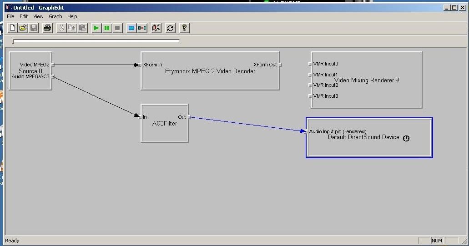469x246 pixels.
Task: Click the VMR Input3 pin
Action: click(310, 96)
